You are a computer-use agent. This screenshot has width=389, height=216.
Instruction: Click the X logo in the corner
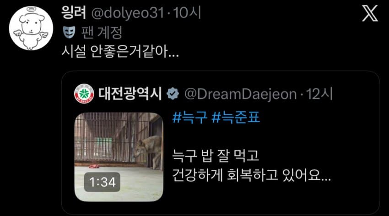(370, 14)
